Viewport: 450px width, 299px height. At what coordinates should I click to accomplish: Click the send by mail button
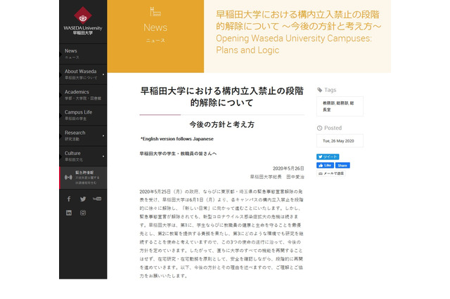click(331, 173)
